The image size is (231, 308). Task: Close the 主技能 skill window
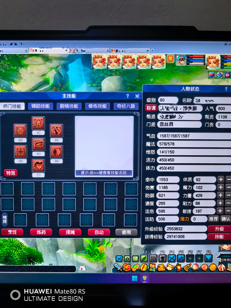click(x=137, y=96)
